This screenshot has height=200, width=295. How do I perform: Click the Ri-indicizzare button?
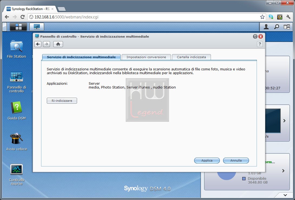click(62, 101)
